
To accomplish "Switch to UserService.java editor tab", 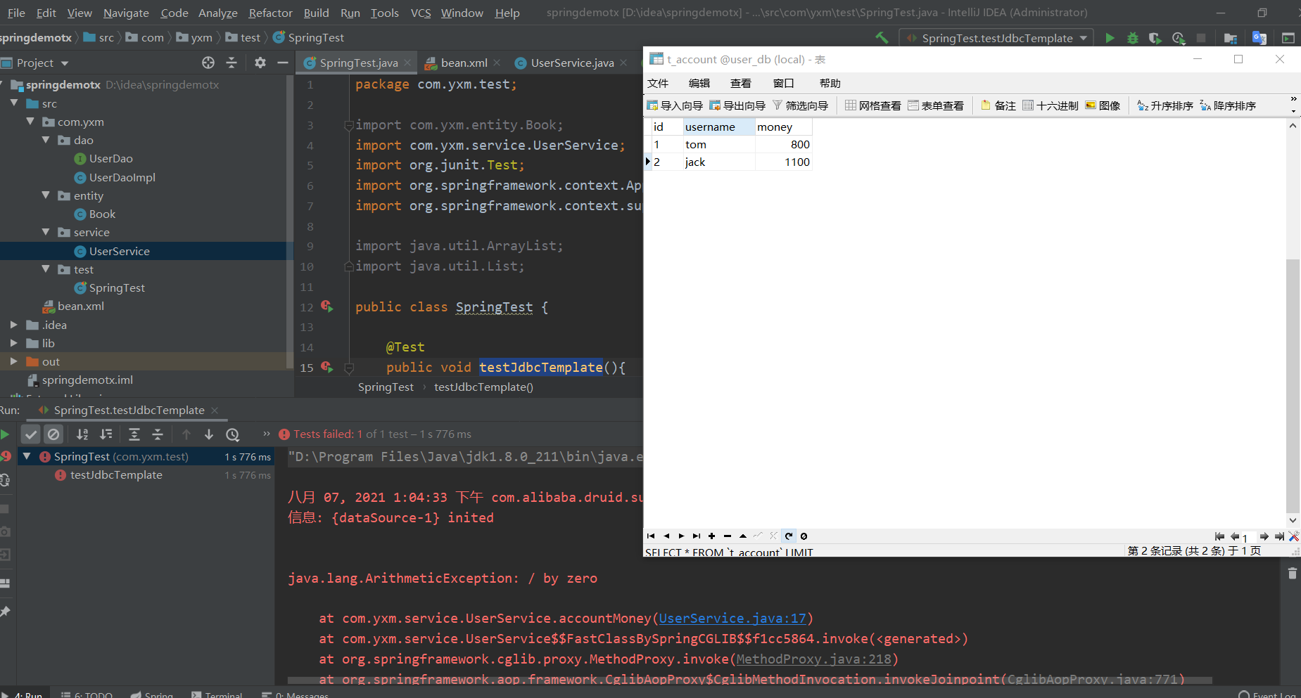I will (572, 63).
